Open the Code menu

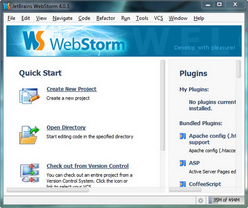coord(84,18)
